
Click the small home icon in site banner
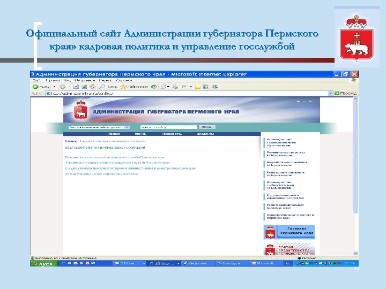299,101
